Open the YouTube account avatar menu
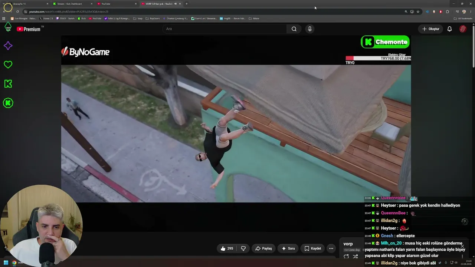The image size is (475, 267). point(463,29)
